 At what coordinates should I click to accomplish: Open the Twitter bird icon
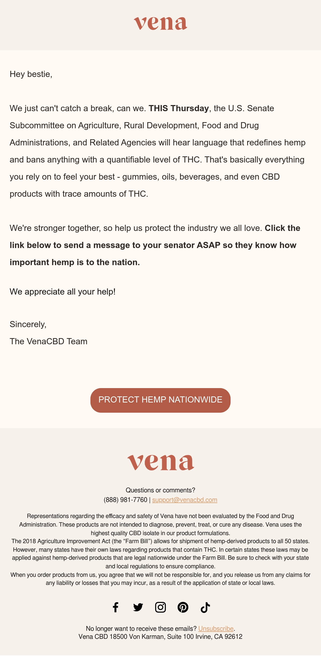[138, 607]
